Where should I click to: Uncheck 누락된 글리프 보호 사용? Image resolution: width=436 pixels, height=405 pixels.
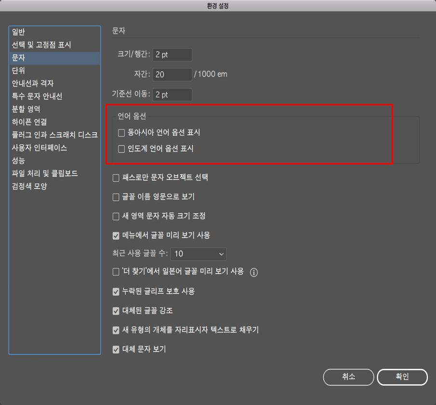pos(116,292)
